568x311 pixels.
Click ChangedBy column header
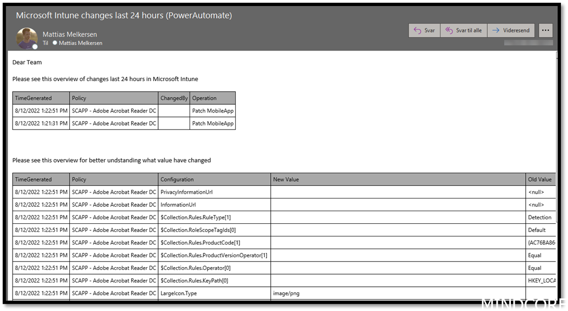click(174, 98)
